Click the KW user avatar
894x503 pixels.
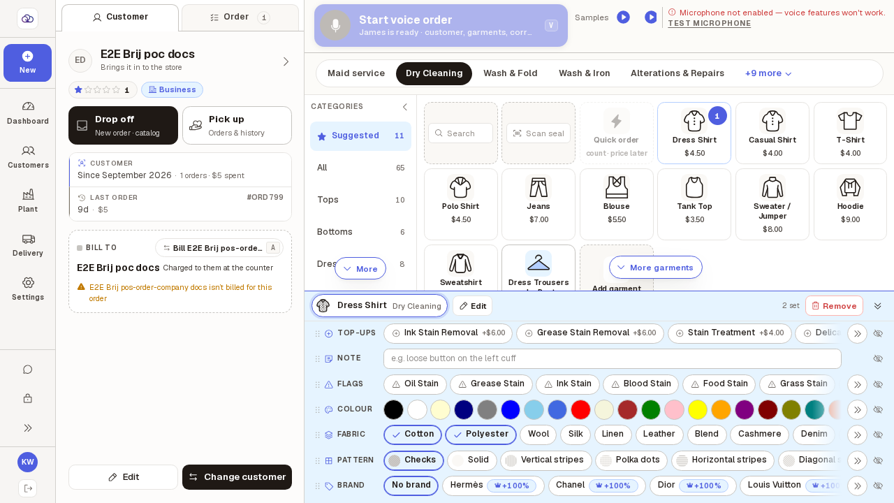pos(28,462)
